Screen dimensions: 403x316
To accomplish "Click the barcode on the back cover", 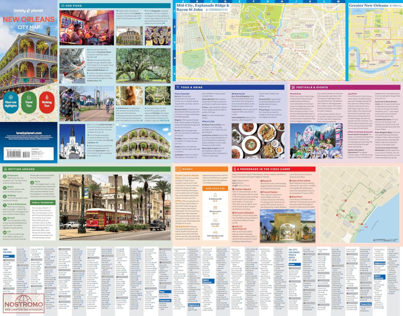I will pyautogui.click(x=17, y=154).
